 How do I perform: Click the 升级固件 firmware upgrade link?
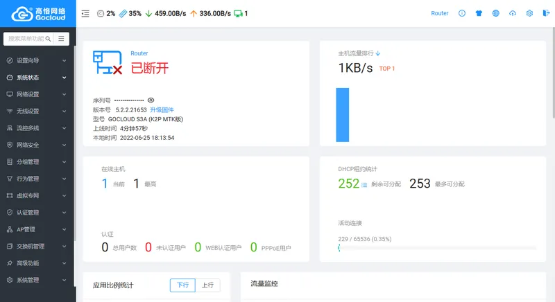click(162, 110)
